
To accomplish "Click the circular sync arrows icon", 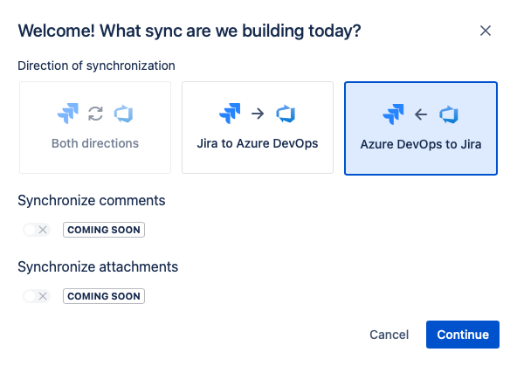I will 95,114.
